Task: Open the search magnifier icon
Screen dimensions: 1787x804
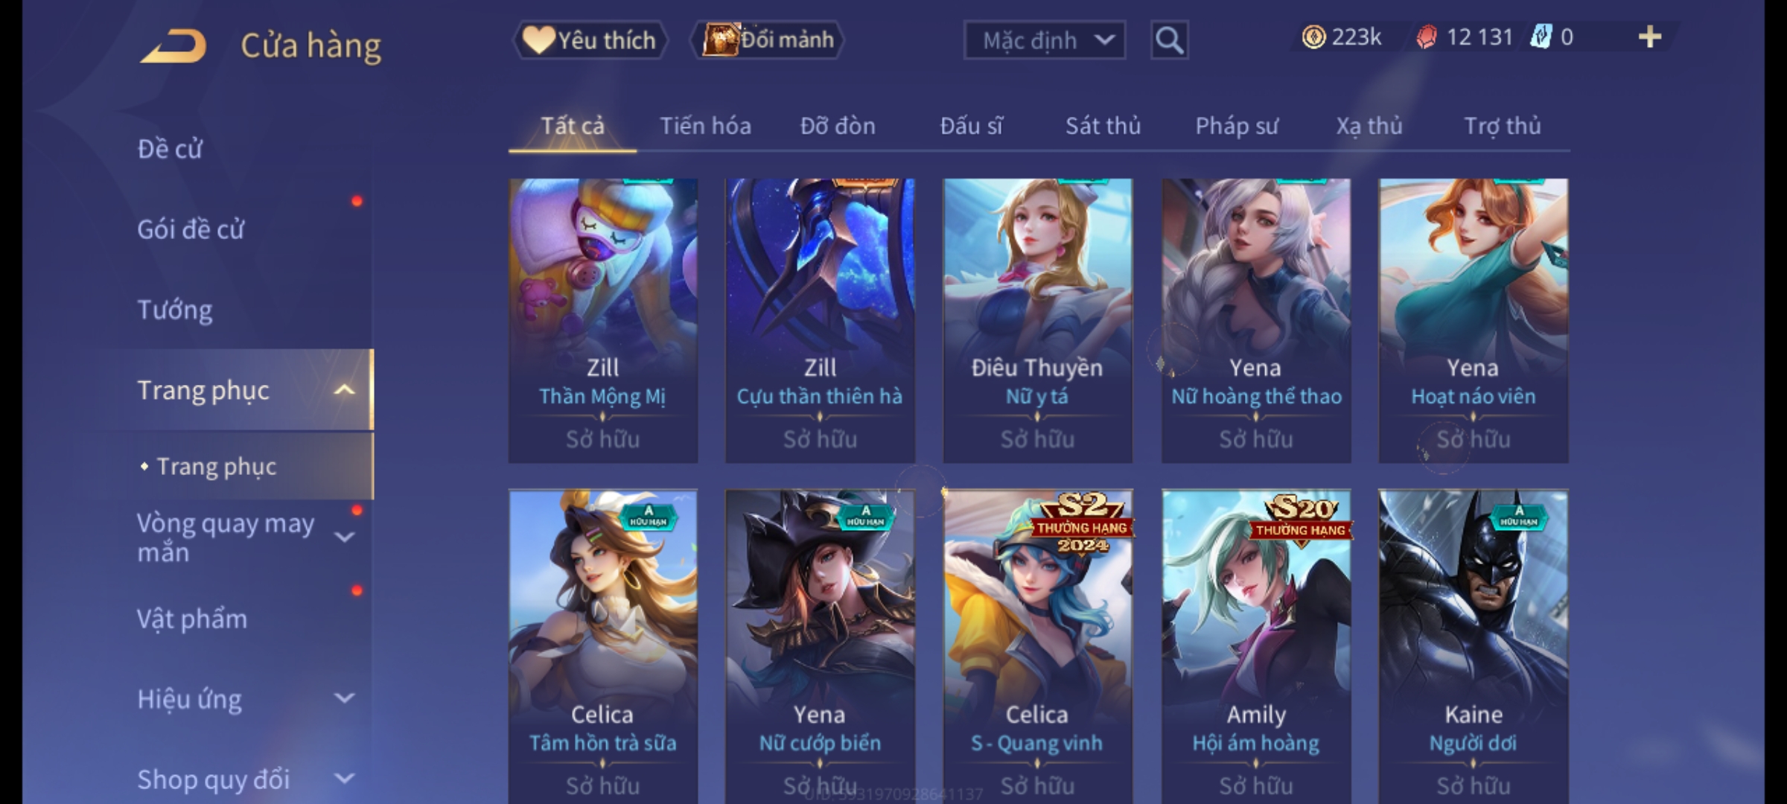Action: (x=1169, y=40)
